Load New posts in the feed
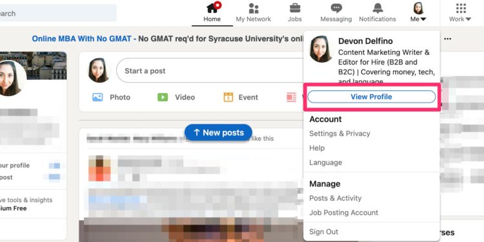This screenshot has height=242, width=484. [218, 132]
